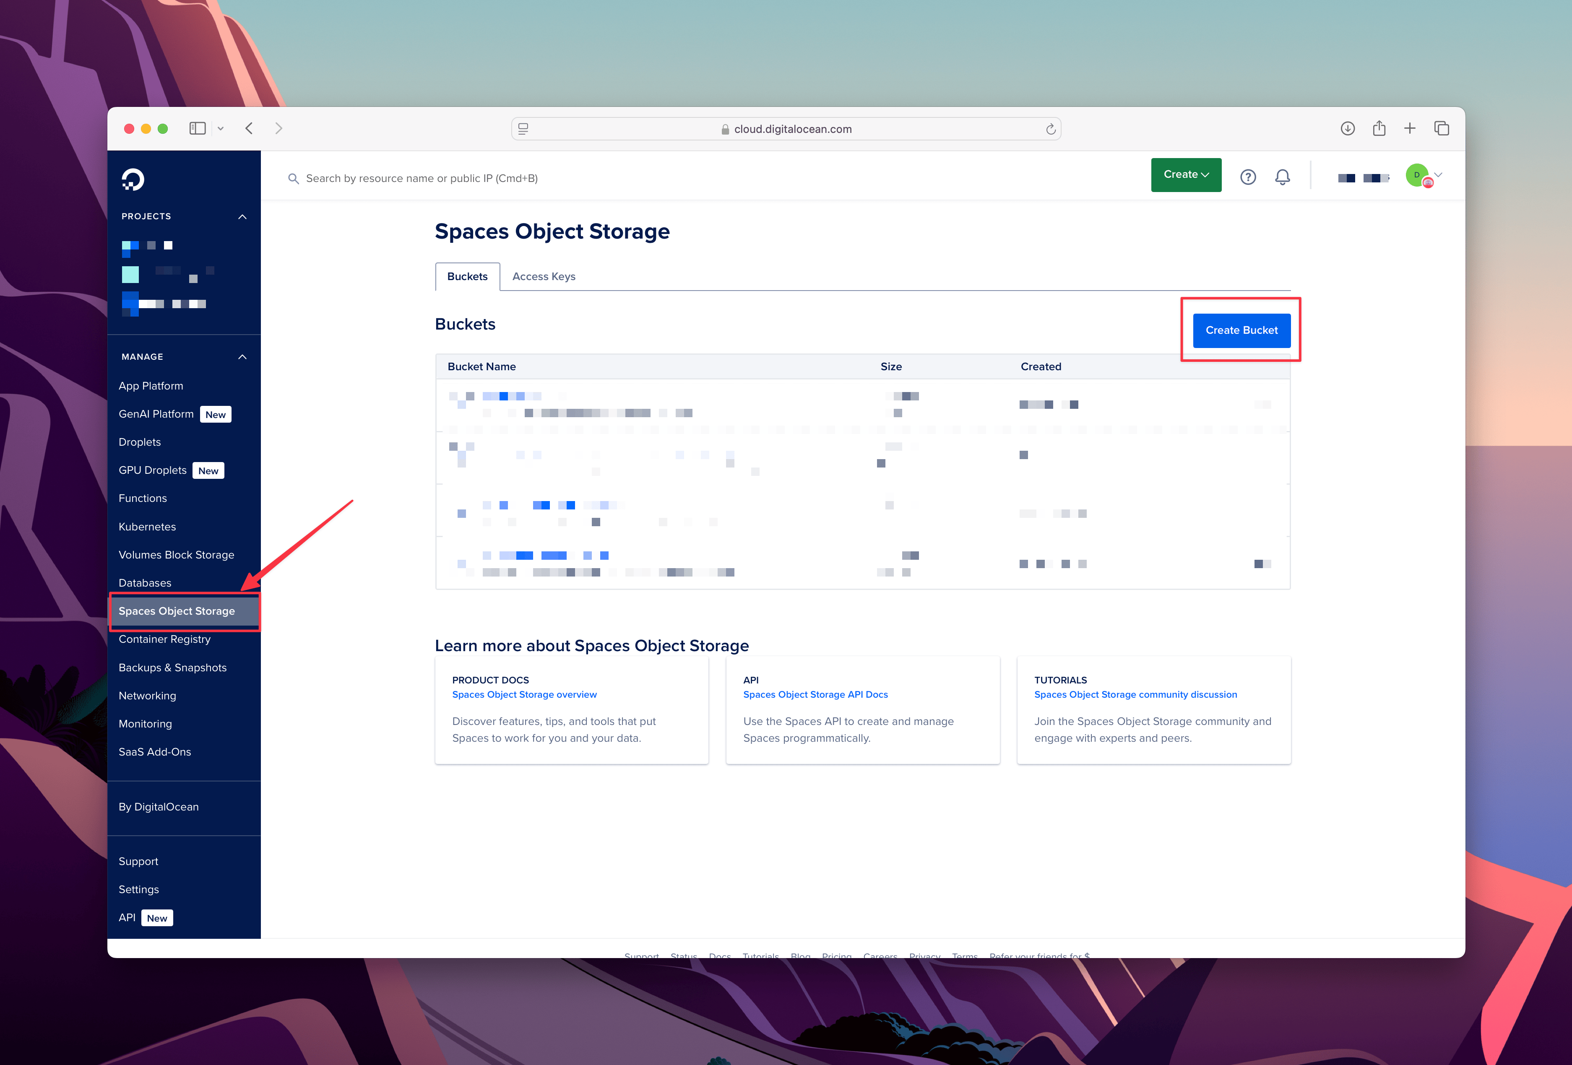This screenshot has height=1065, width=1572.
Task: Click the Created column header
Action: [x=1041, y=366]
